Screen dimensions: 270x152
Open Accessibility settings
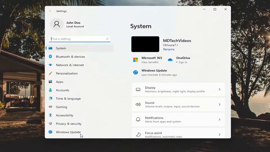[80, 115]
